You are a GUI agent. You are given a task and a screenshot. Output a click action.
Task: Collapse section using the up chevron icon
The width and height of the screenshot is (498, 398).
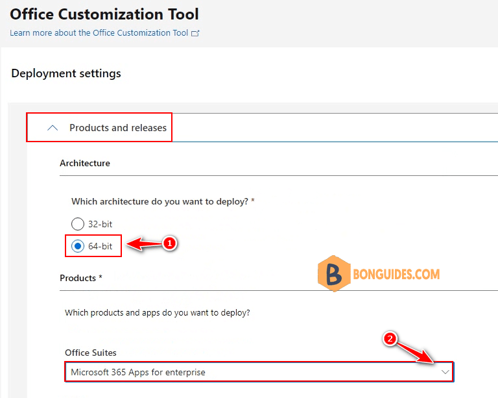pos(53,128)
